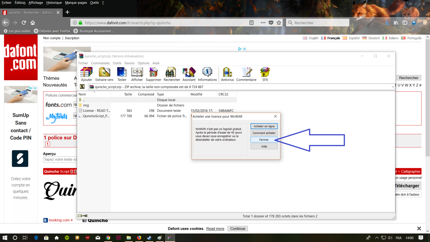Close the WinRAR license dialog with X

(x=275, y=116)
